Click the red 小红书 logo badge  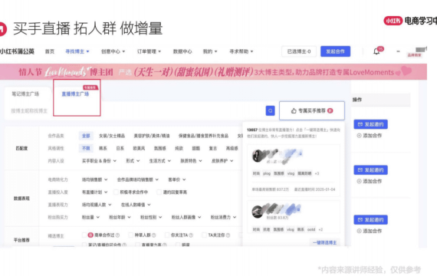point(393,21)
